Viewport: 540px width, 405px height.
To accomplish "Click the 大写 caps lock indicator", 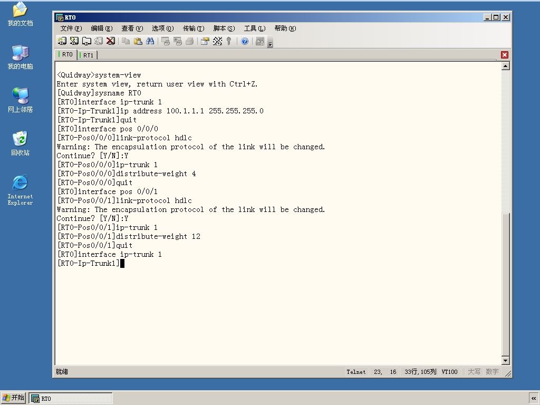I will (x=474, y=372).
